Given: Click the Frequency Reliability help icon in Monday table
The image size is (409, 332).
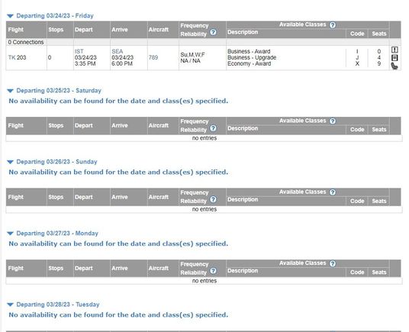Looking at the screenshot, I should coord(213,271).
